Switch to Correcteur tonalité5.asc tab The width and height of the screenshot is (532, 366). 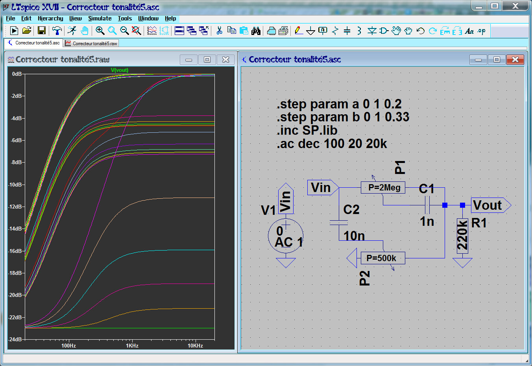(x=33, y=43)
